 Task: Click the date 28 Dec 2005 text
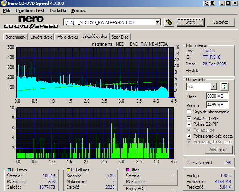[x=214, y=64]
